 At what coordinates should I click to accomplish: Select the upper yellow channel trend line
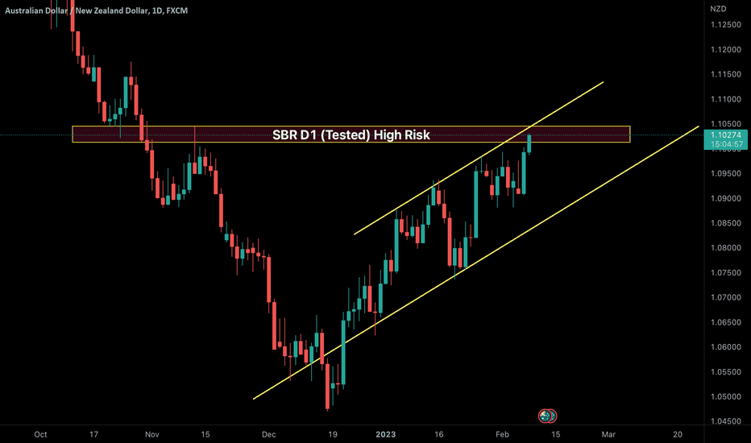click(x=479, y=158)
